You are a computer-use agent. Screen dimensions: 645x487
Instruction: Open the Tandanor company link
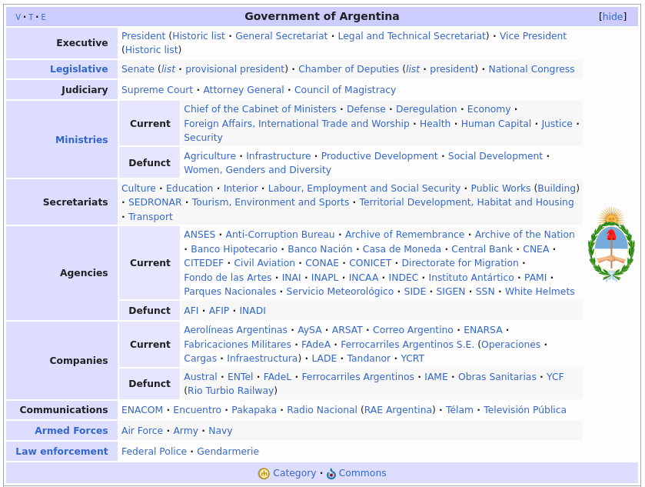pyautogui.click(x=368, y=359)
